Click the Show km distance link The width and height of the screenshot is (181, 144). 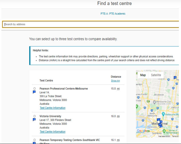pyautogui.click(x=115, y=81)
